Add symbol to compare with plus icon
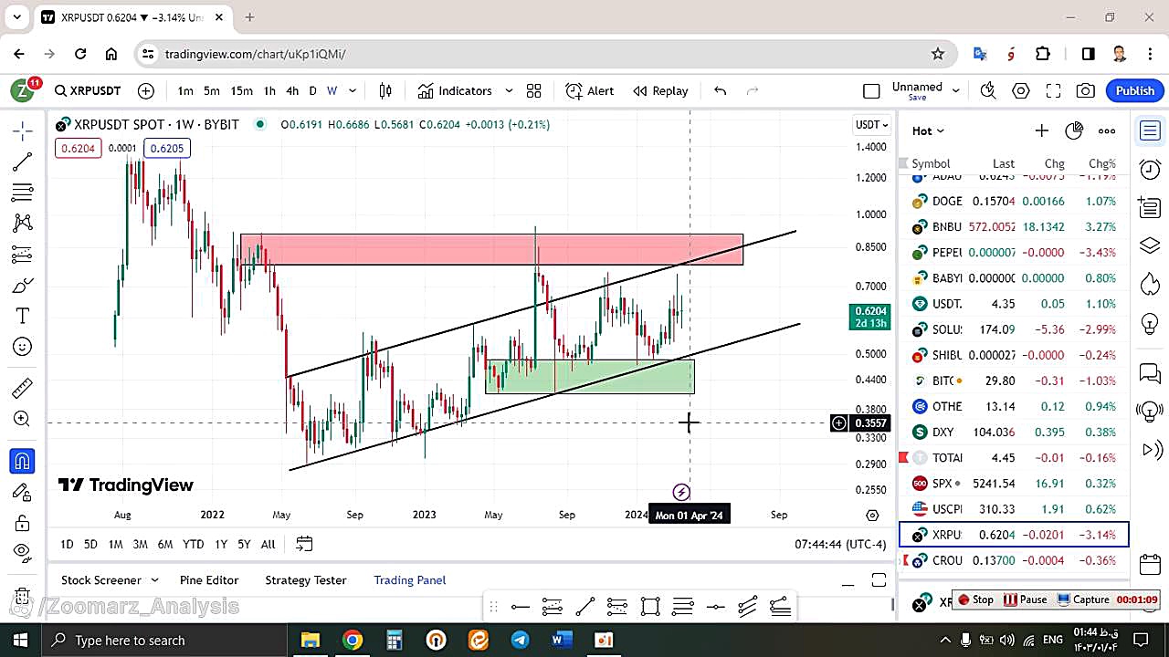Image resolution: width=1169 pixels, height=657 pixels. (146, 90)
